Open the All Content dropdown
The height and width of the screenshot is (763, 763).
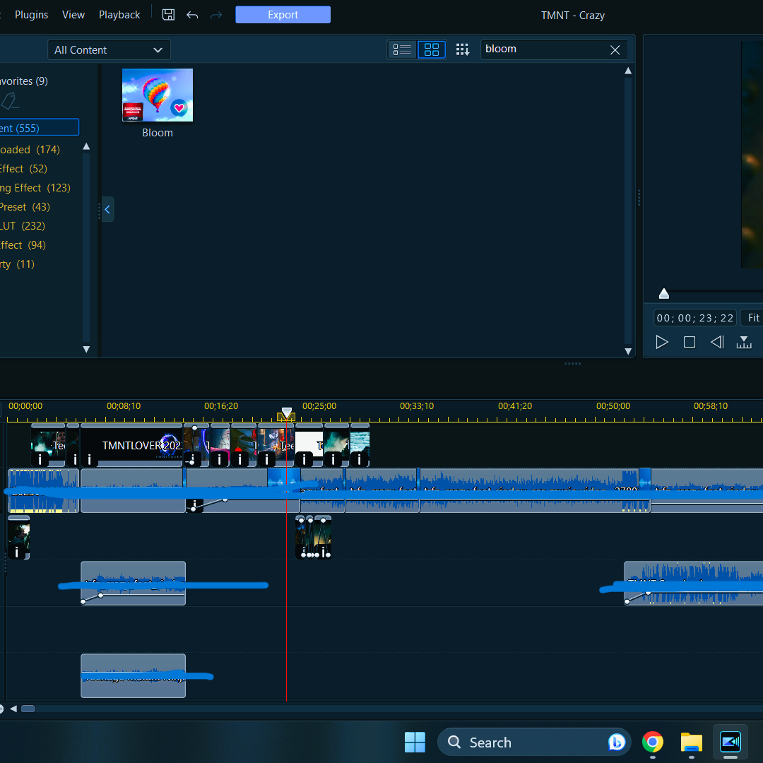[x=109, y=49]
